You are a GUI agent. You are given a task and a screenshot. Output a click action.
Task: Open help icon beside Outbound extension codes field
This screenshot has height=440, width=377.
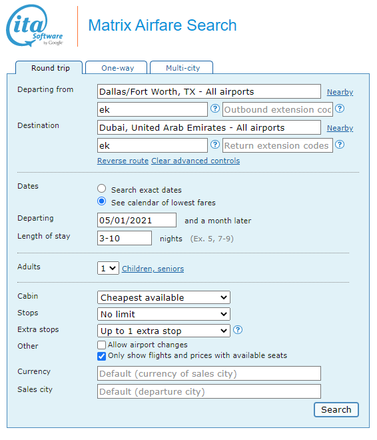(340, 109)
